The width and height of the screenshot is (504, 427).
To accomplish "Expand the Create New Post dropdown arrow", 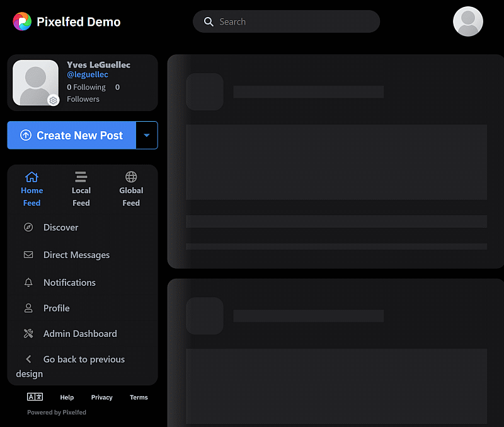I will [x=147, y=135].
